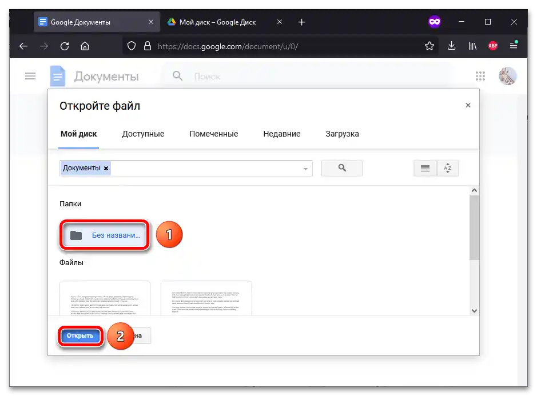
Task: Open the tracking protection shield icon
Action: pyautogui.click(x=132, y=46)
